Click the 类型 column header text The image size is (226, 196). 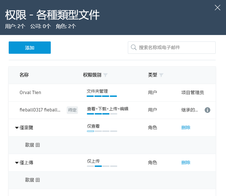pyautogui.click(x=153, y=75)
